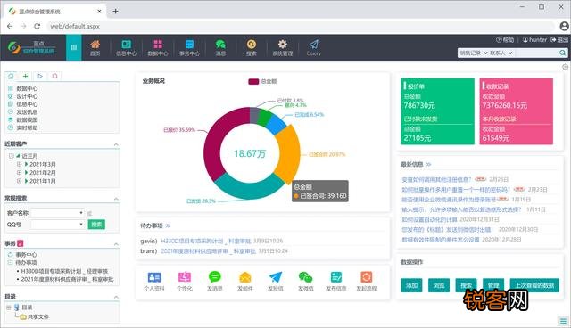571x328 pixels.
Task: Focus the header search text field
Action: (536, 53)
